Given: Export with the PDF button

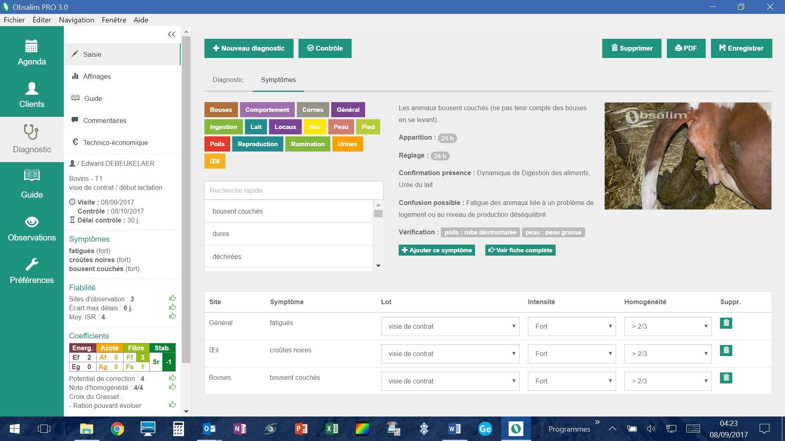Looking at the screenshot, I should point(686,48).
